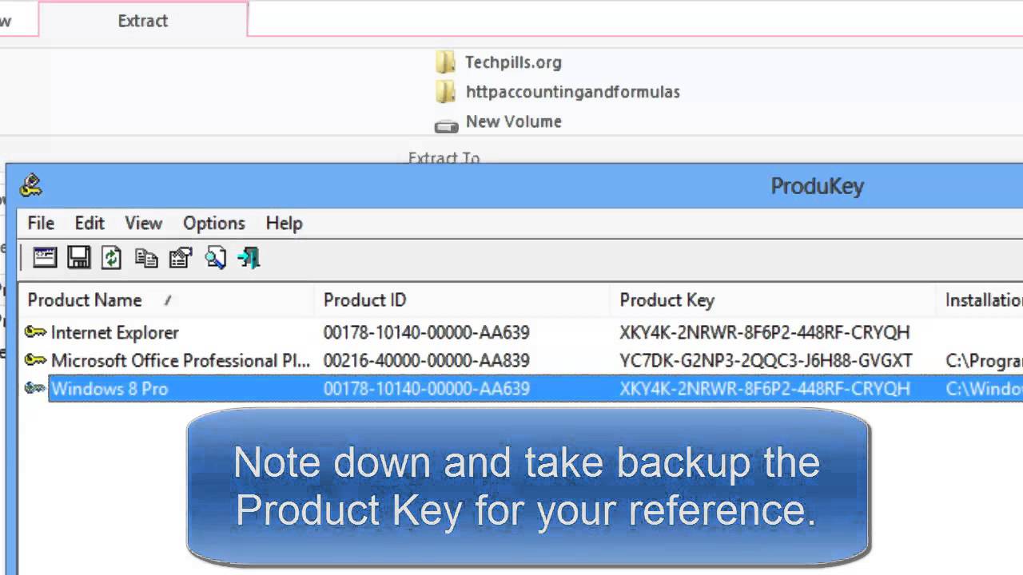The image size is (1023, 575).
Task: Open the Help menu
Action: (284, 223)
